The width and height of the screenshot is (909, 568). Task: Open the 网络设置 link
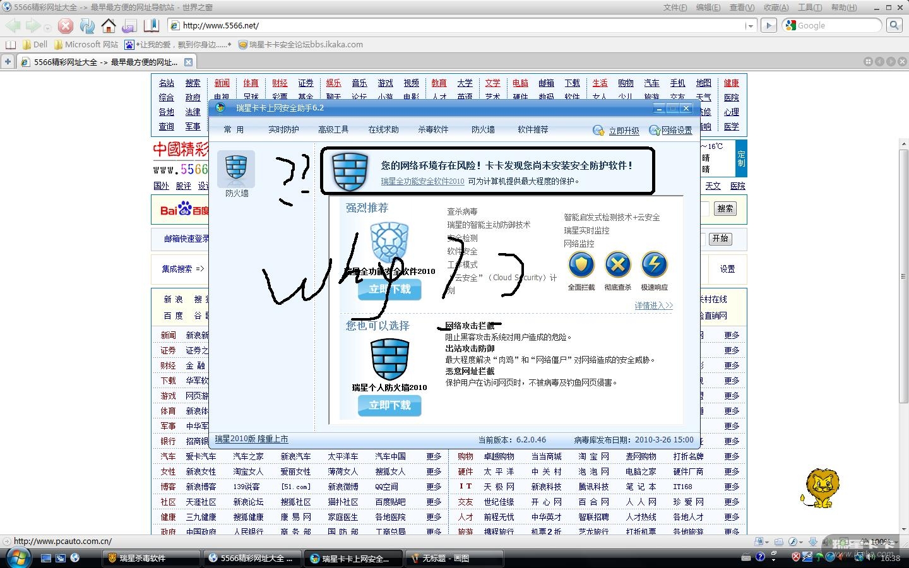click(677, 131)
